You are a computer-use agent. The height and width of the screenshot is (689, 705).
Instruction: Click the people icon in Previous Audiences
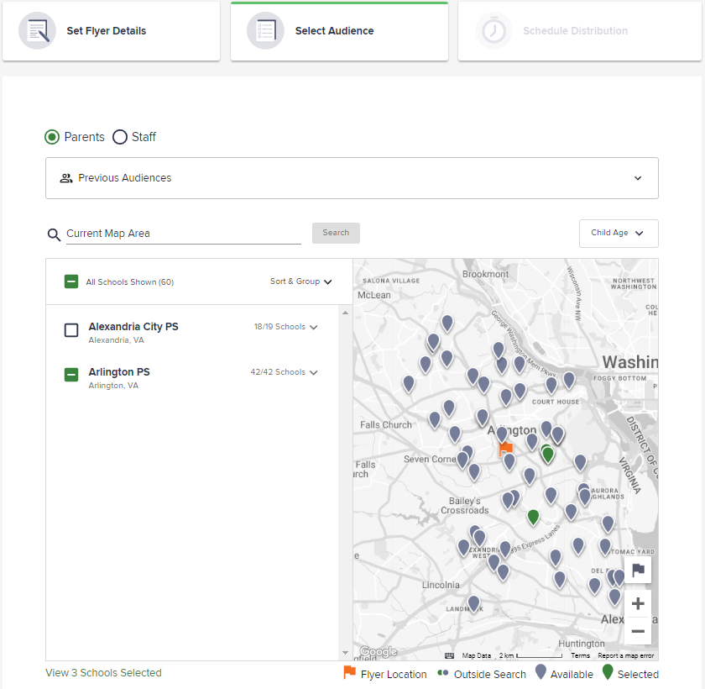click(x=66, y=178)
